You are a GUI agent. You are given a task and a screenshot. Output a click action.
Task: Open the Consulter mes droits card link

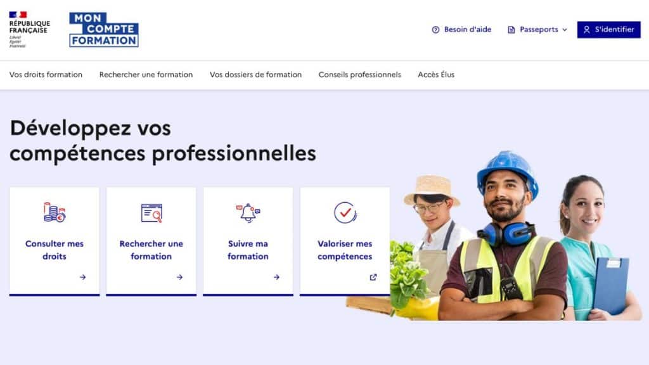point(55,250)
